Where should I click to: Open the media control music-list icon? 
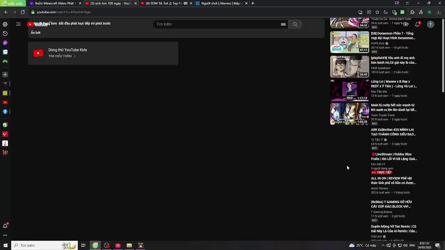(x=421, y=12)
